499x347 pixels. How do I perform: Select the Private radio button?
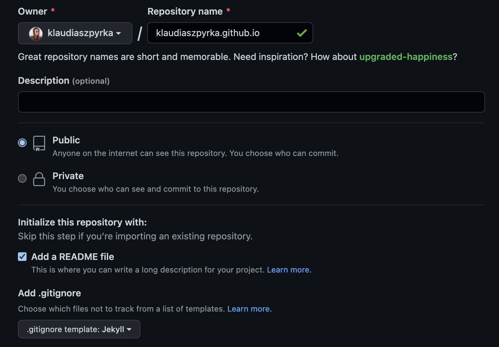pyautogui.click(x=22, y=178)
